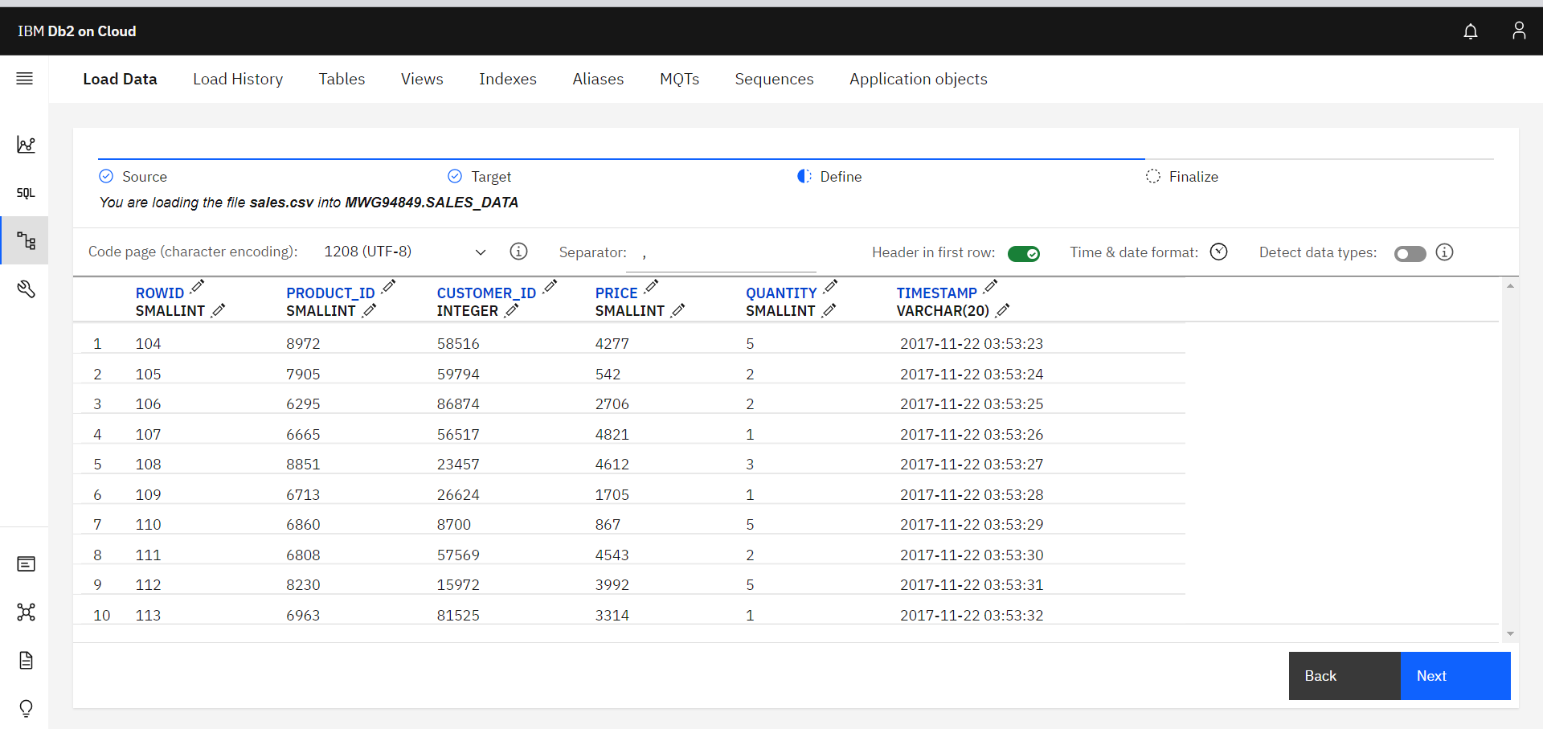This screenshot has width=1543, height=729.
Task: Open the Tables tab
Action: 342,79
